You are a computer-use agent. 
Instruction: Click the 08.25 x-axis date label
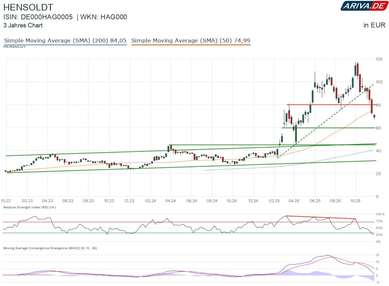coord(335,201)
